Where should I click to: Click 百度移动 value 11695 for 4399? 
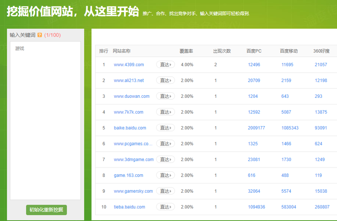click(x=287, y=65)
